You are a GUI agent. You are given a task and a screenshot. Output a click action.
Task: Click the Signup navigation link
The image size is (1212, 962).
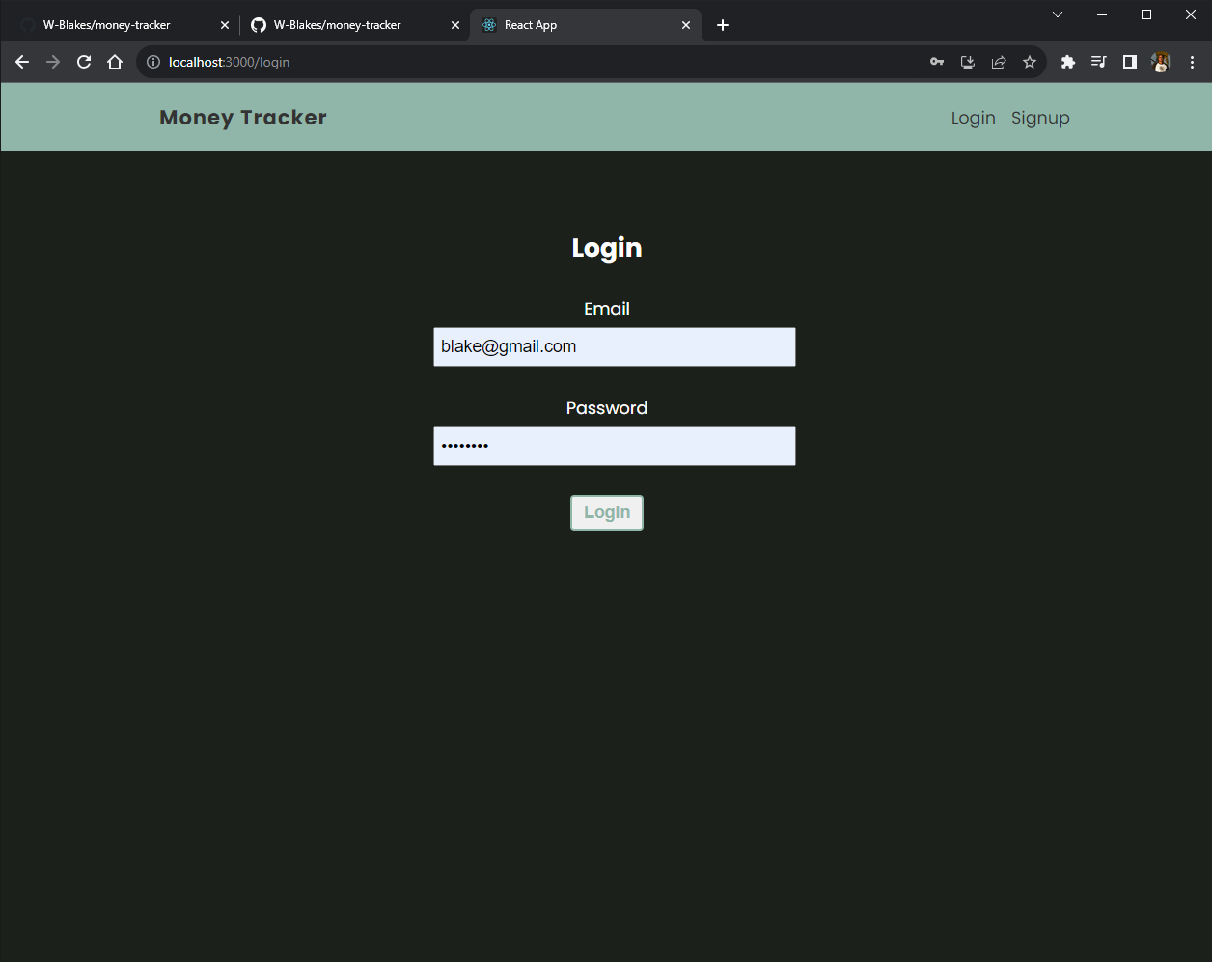(1040, 117)
